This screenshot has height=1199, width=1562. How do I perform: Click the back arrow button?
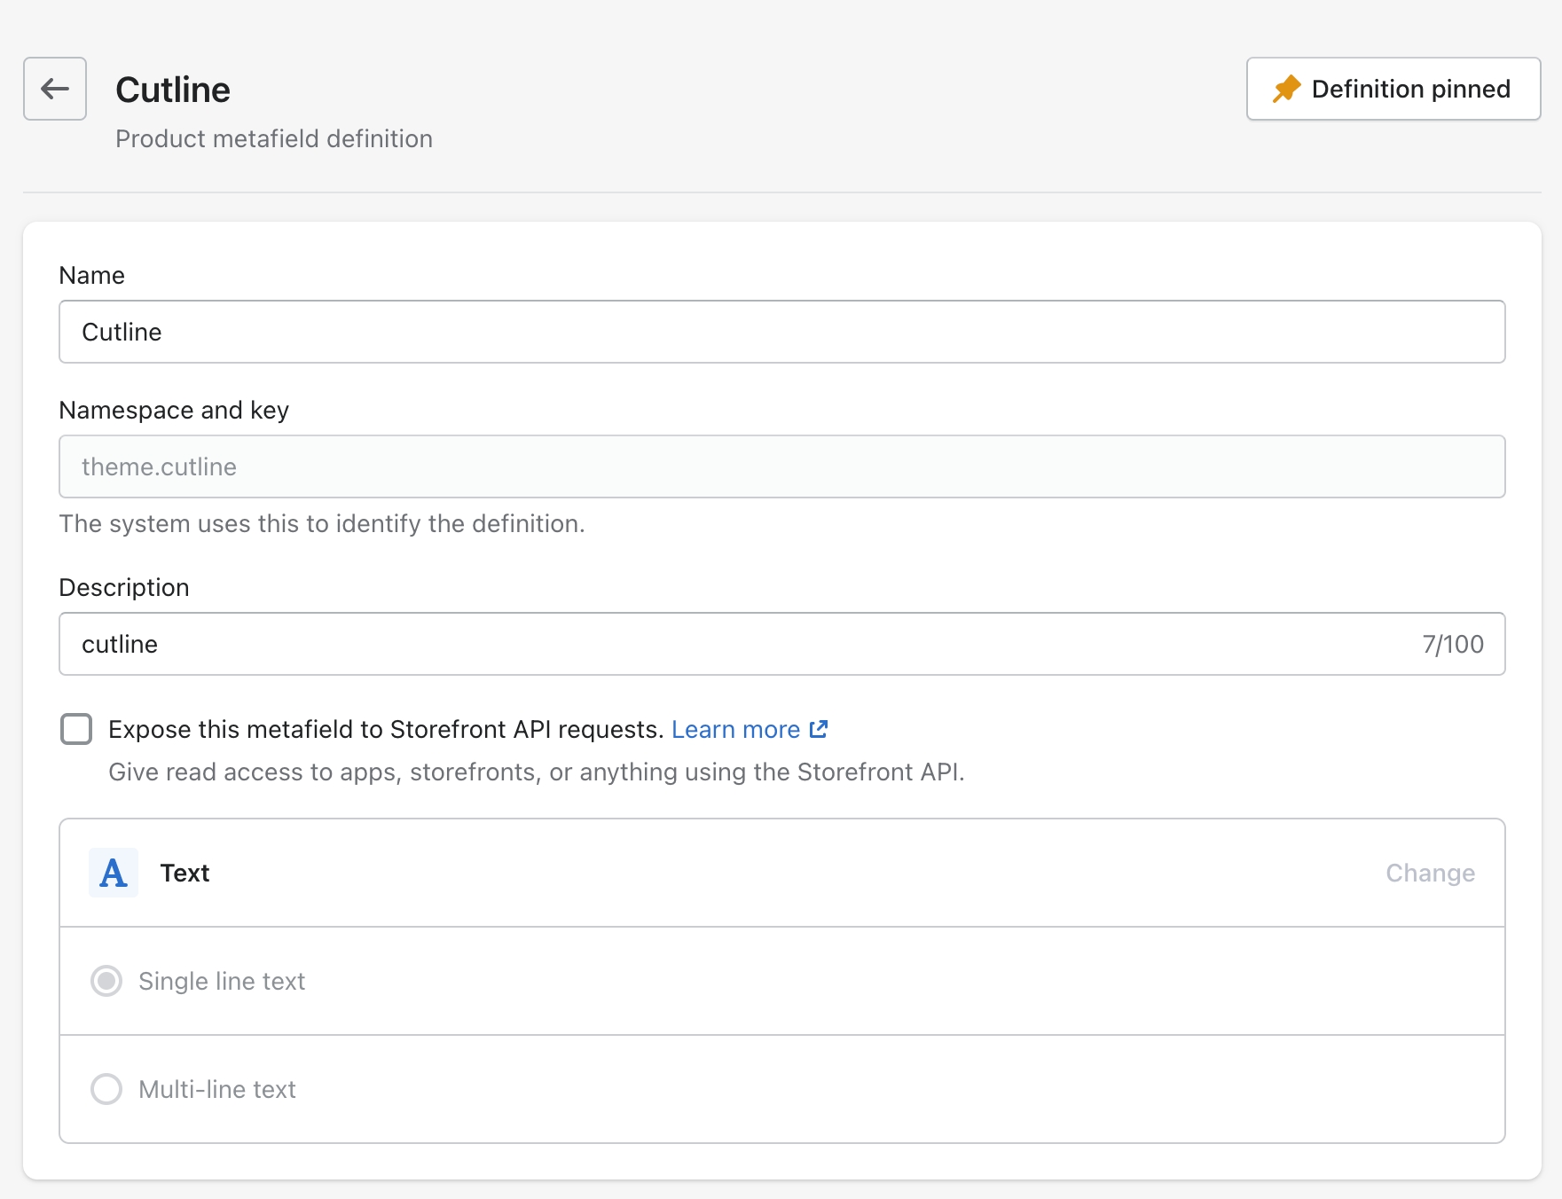click(55, 89)
